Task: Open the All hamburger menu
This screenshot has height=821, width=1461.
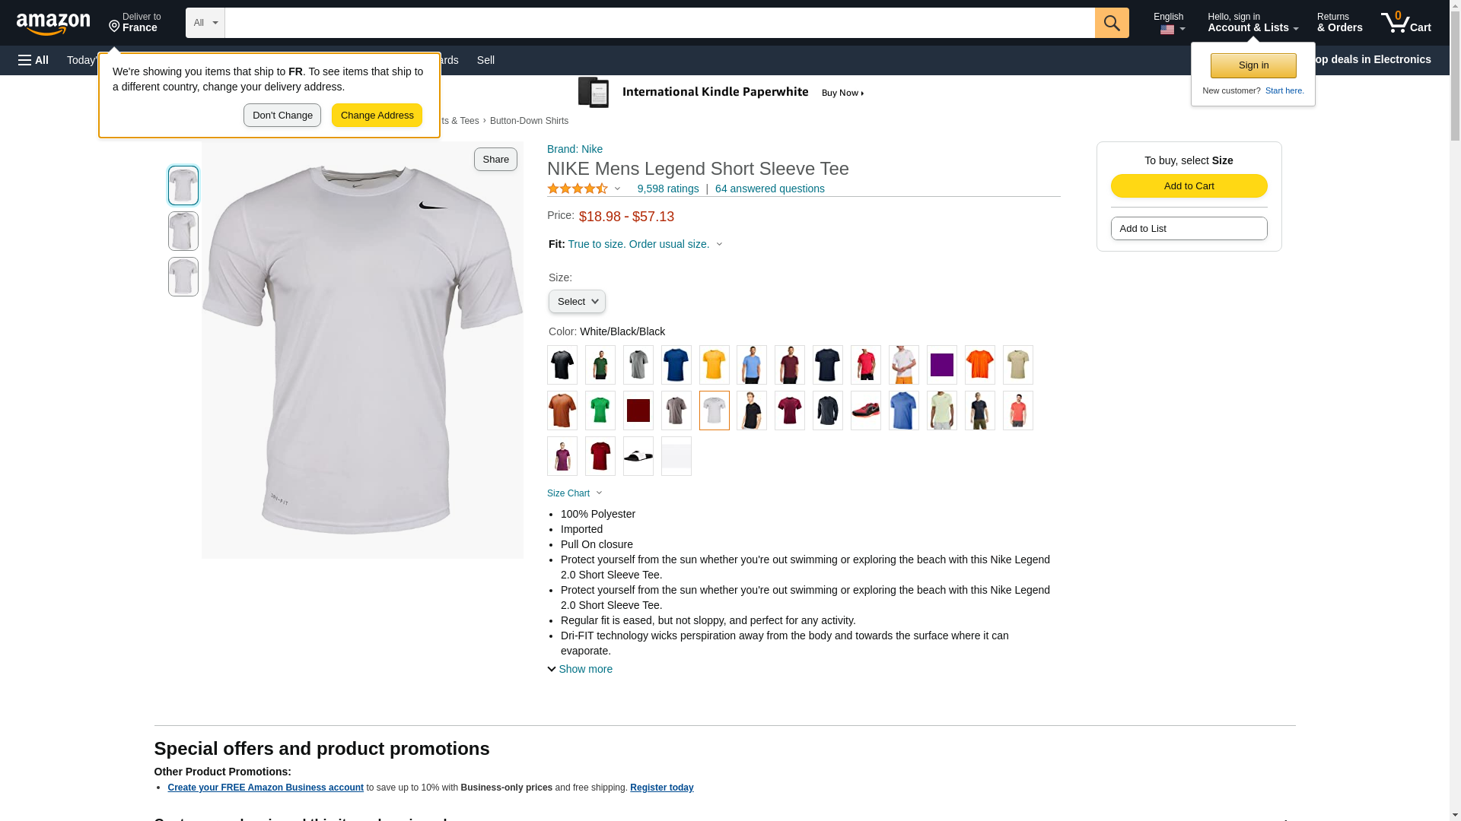Action: (33, 60)
